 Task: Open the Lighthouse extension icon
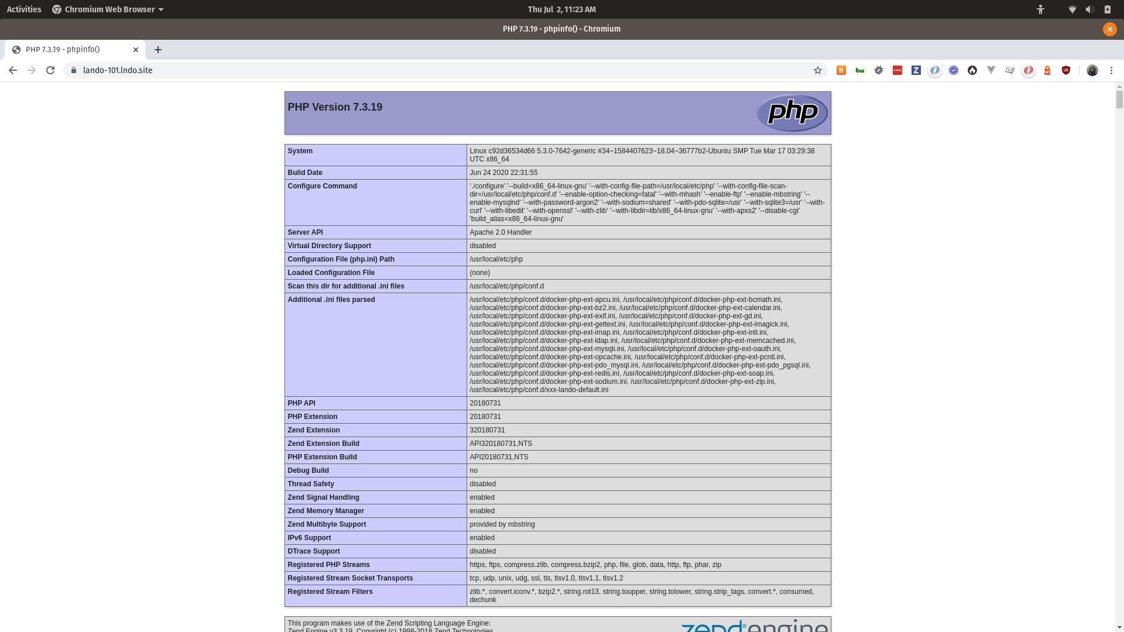1047,70
